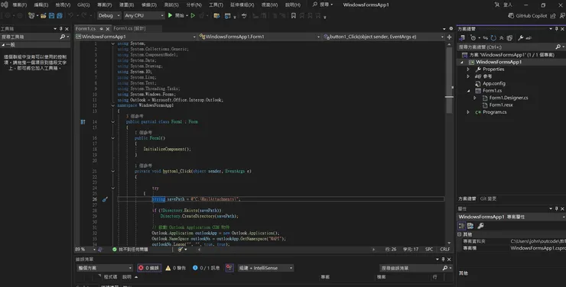566x287 pixels.
Task: Open the menu labeled (V)
Action: point(63,5)
